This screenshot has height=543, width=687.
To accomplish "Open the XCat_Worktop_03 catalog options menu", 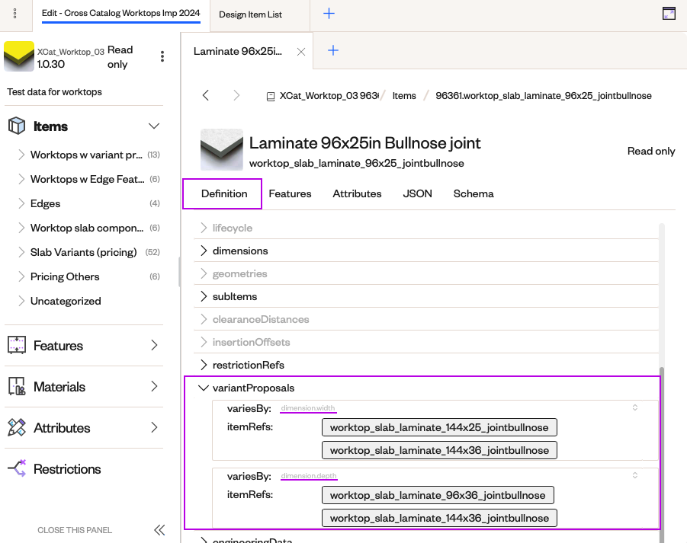I will pyautogui.click(x=162, y=56).
